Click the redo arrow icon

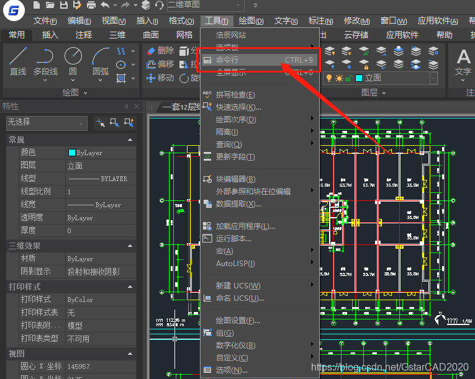click(125, 5)
